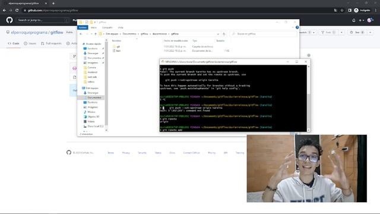
Task: Expand the Star lists dropdown arrow
Action: 370,32
